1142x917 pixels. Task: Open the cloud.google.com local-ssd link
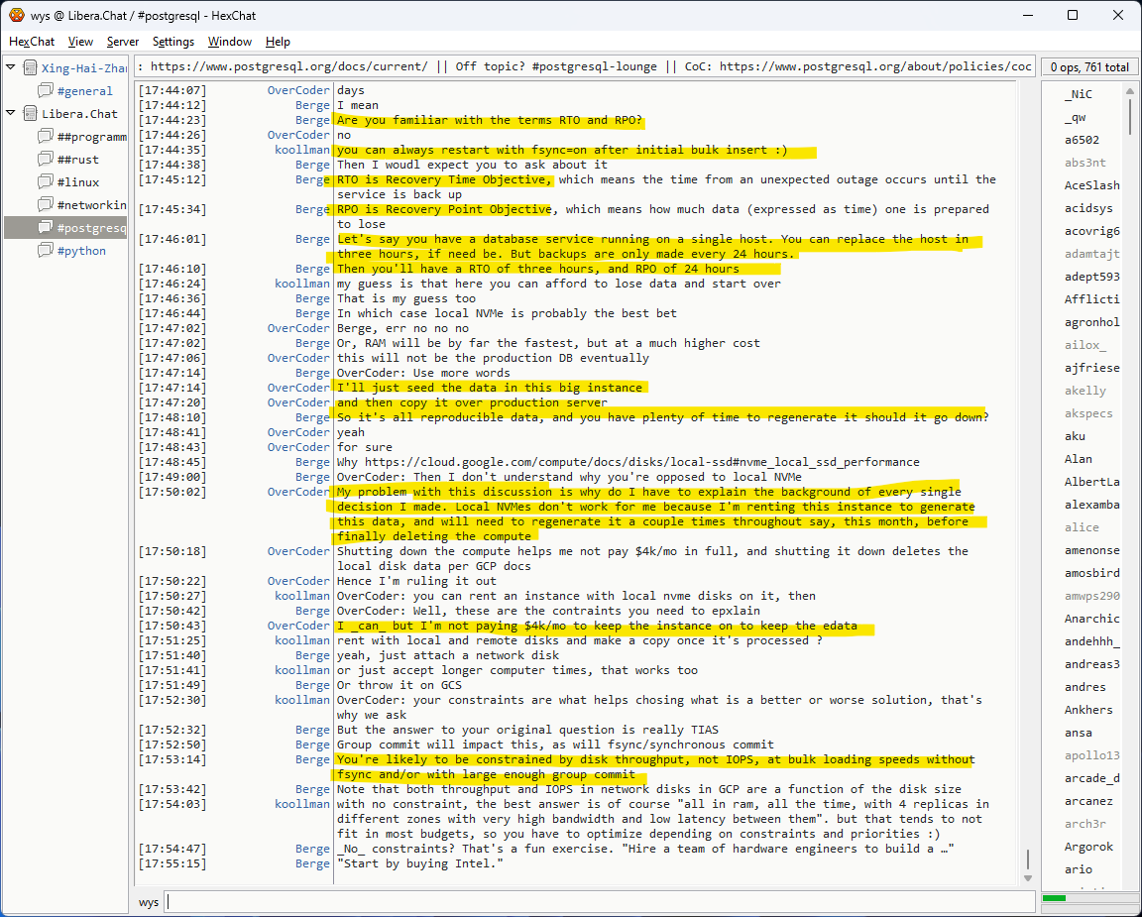pos(642,462)
